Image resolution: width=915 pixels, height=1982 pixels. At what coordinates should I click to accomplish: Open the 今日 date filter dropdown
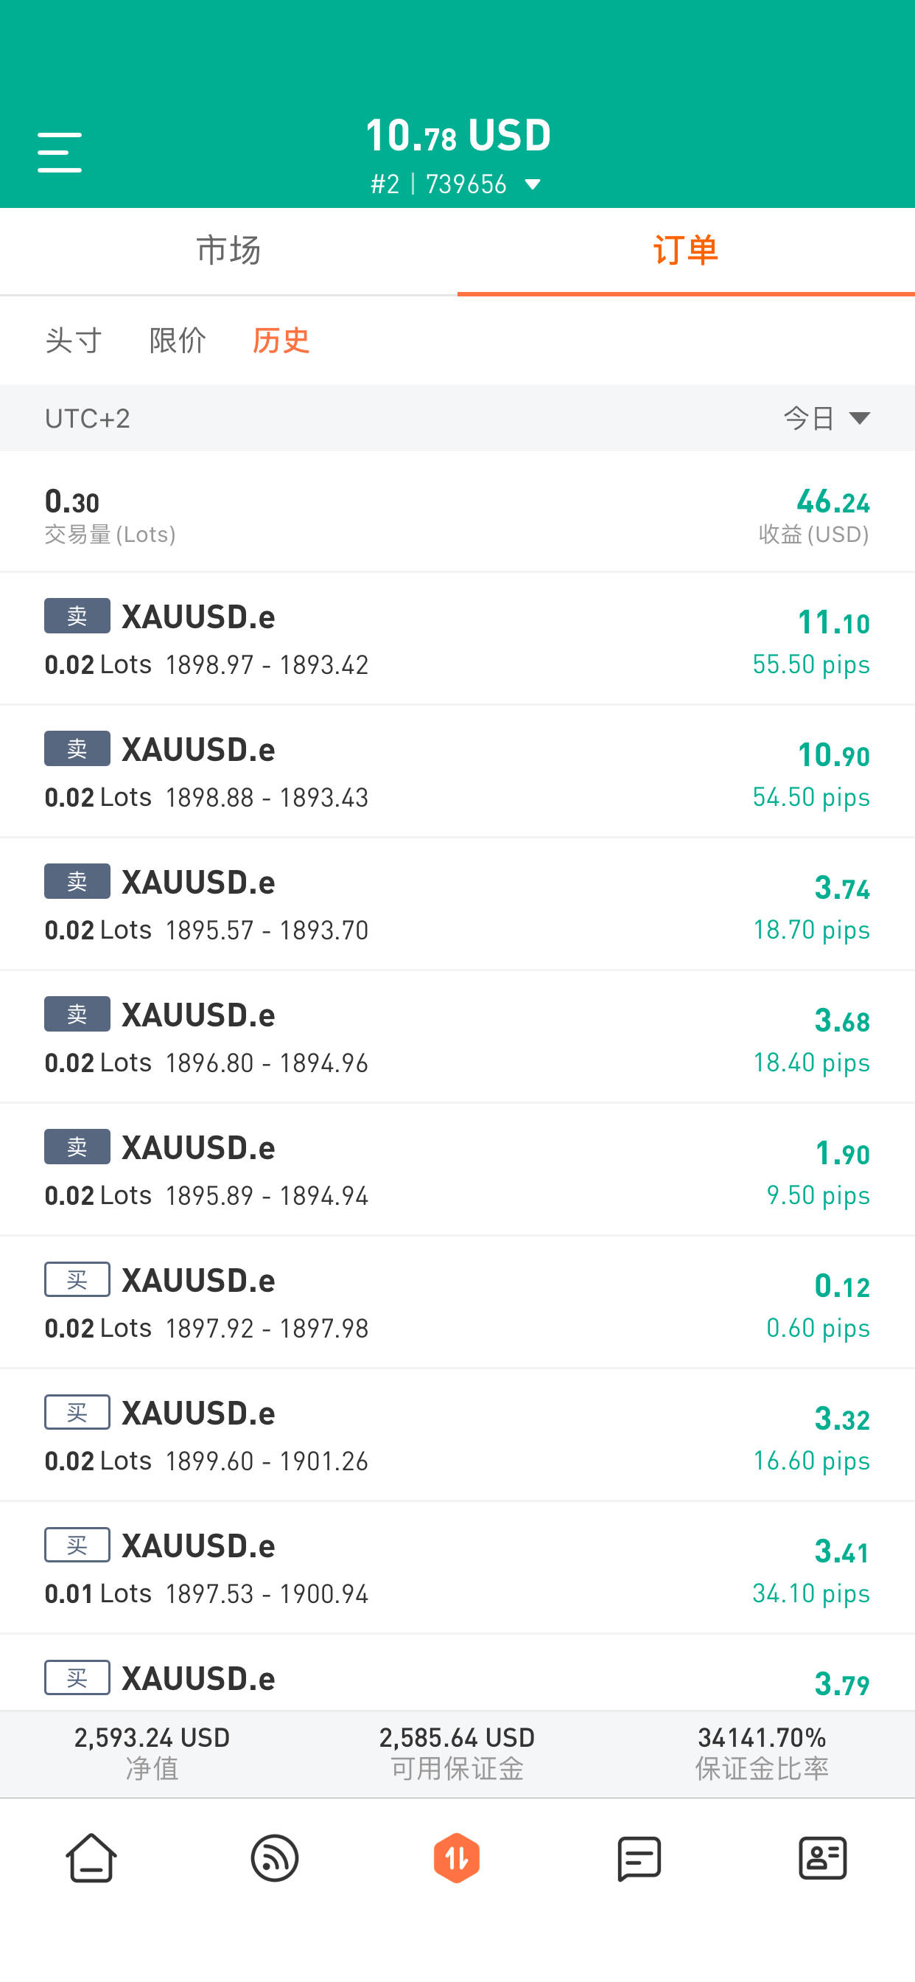[x=827, y=418]
